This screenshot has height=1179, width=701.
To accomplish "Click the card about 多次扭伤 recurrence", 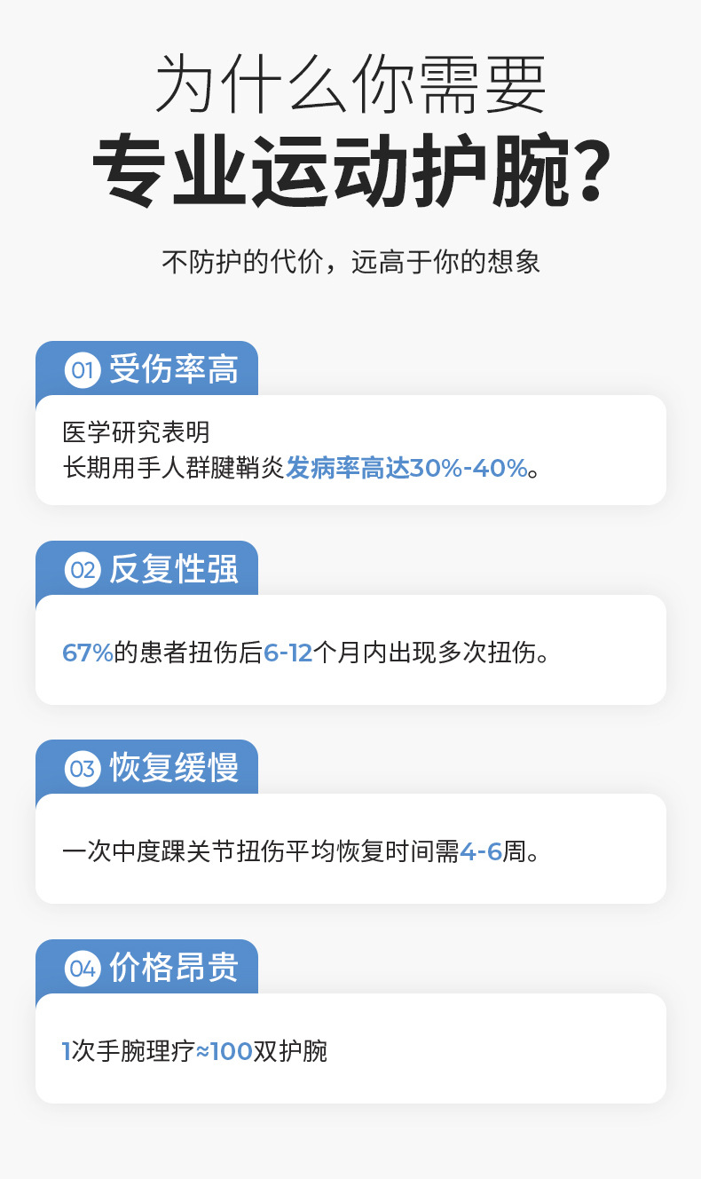I will coord(350,650).
